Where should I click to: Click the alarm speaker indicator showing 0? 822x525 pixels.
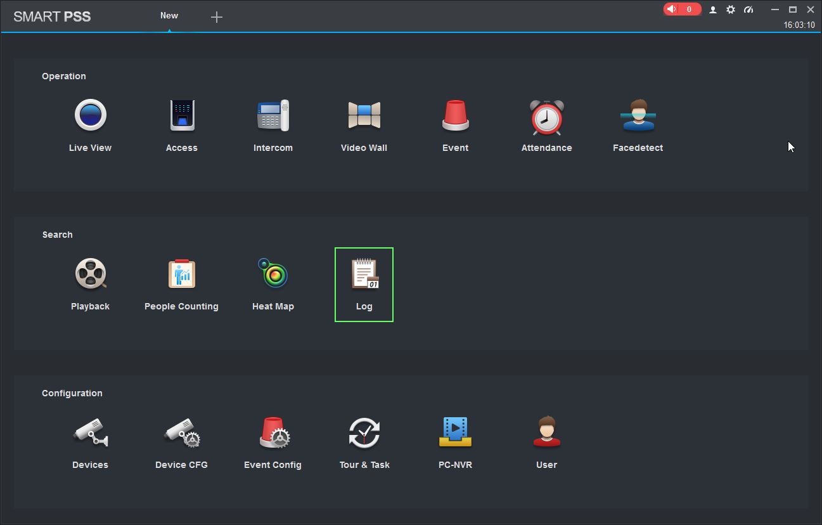[682, 10]
